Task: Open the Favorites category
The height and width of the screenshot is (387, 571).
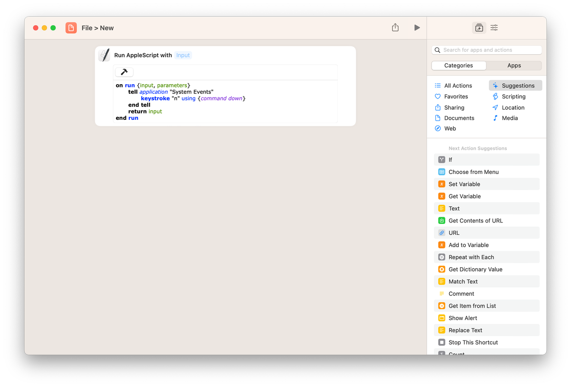Action: (x=451, y=97)
